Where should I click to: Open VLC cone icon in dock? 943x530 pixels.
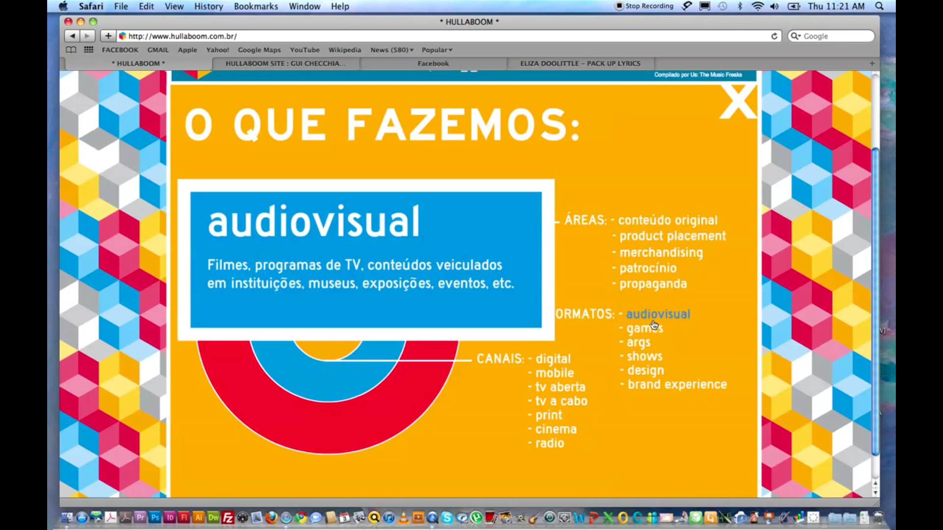pyautogui.click(x=403, y=517)
